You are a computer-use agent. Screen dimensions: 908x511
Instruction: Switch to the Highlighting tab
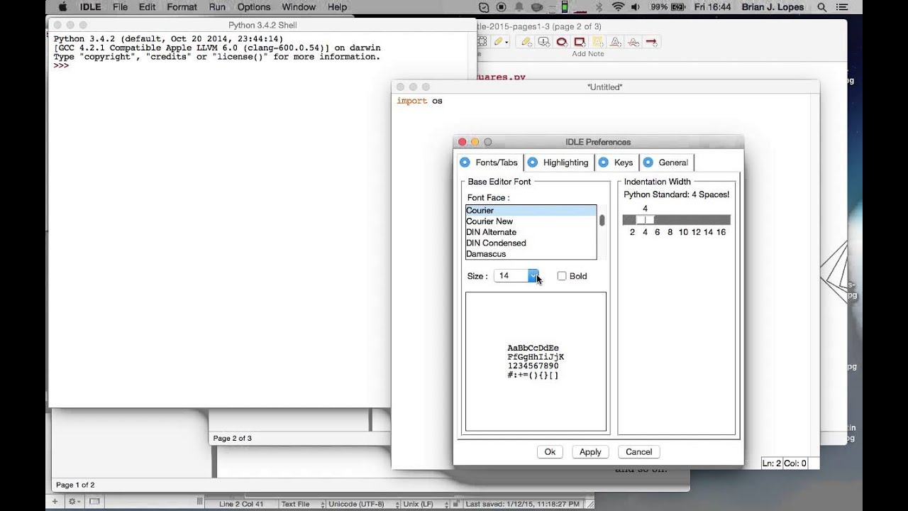(558, 163)
